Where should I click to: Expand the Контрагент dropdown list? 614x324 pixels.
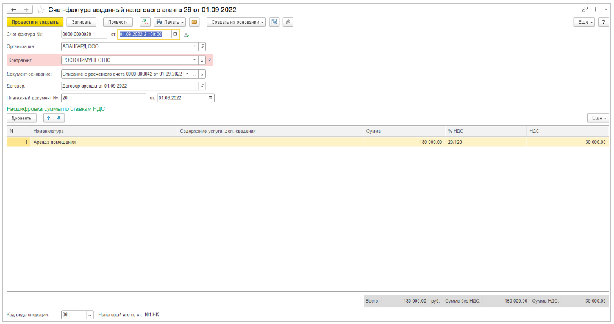point(195,60)
